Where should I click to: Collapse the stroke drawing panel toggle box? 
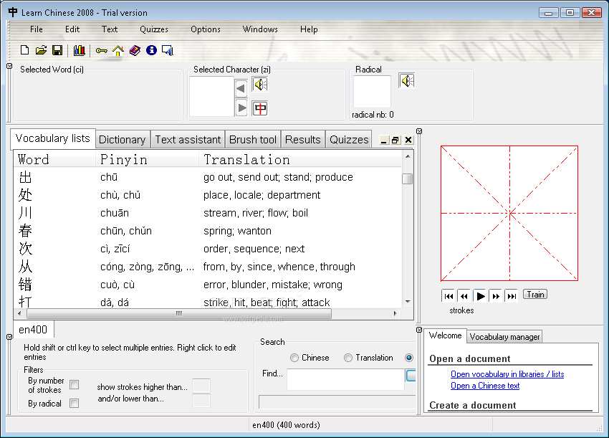coord(419,131)
